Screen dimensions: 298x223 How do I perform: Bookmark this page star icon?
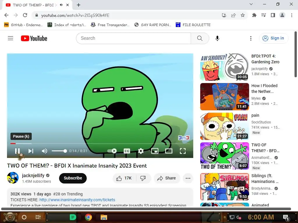tap(243, 15)
